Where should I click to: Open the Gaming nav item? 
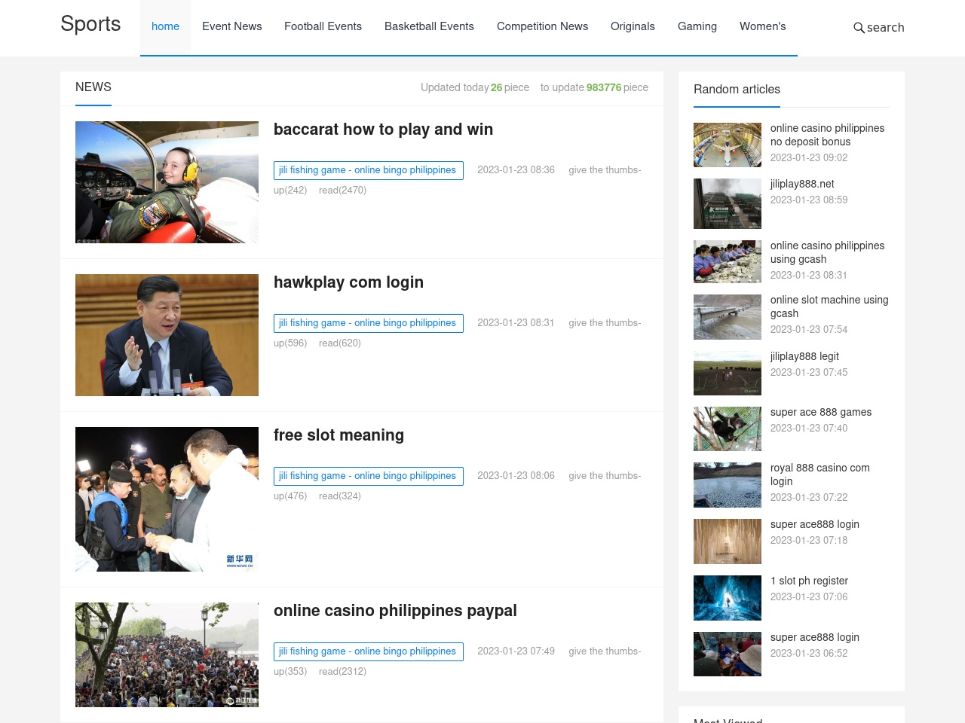697,26
